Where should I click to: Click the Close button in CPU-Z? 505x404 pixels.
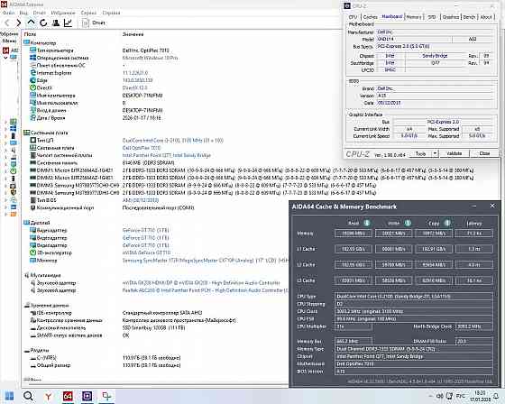click(484, 153)
